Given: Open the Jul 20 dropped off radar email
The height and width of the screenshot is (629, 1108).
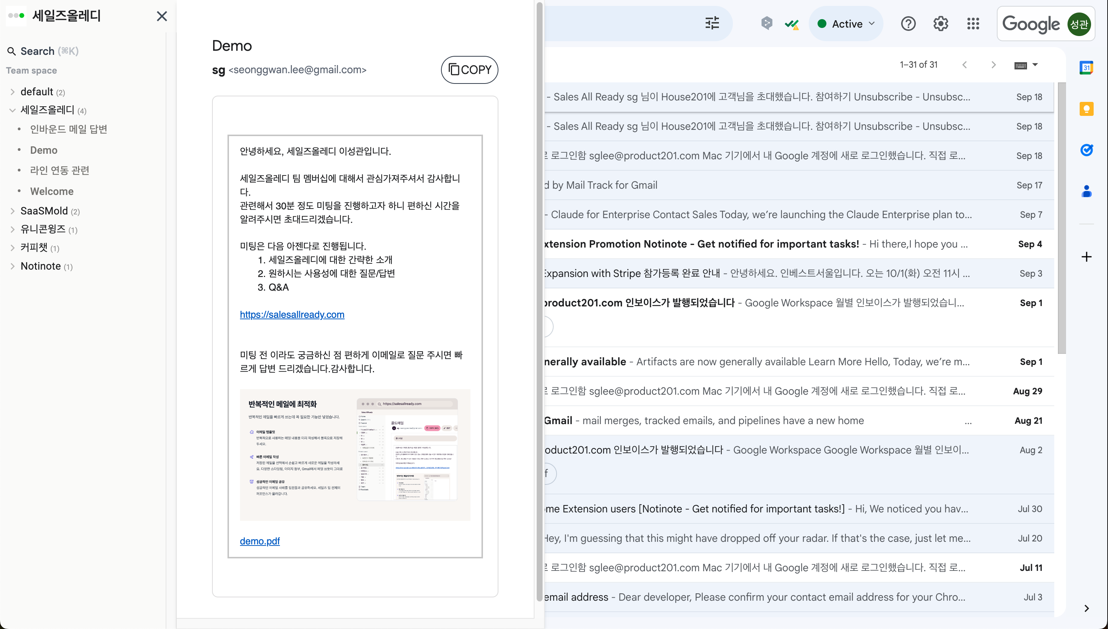Looking at the screenshot, I should (799, 538).
